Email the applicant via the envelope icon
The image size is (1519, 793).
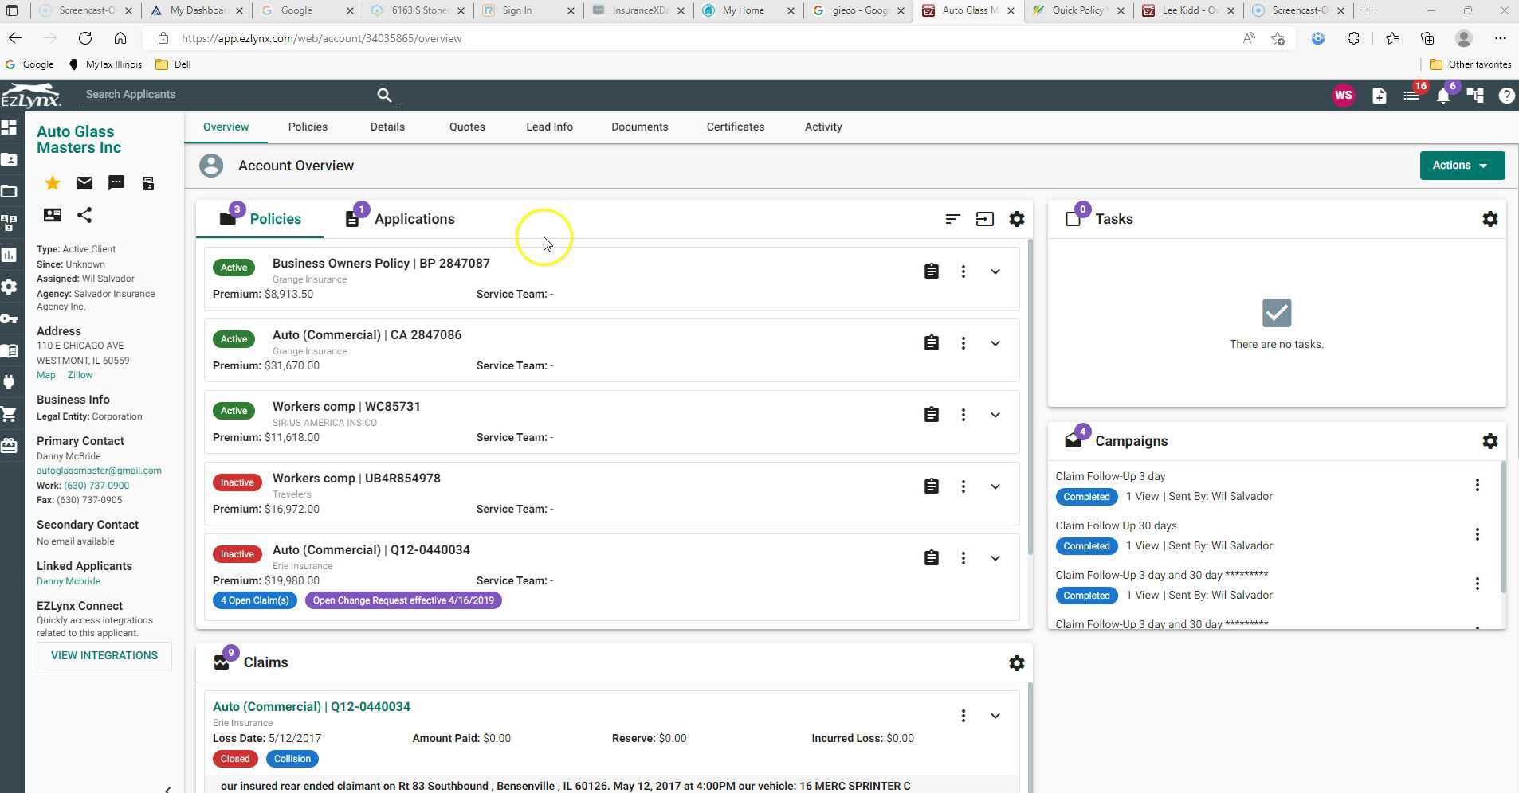(84, 182)
